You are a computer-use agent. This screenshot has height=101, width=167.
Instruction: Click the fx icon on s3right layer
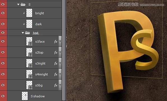(56, 63)
